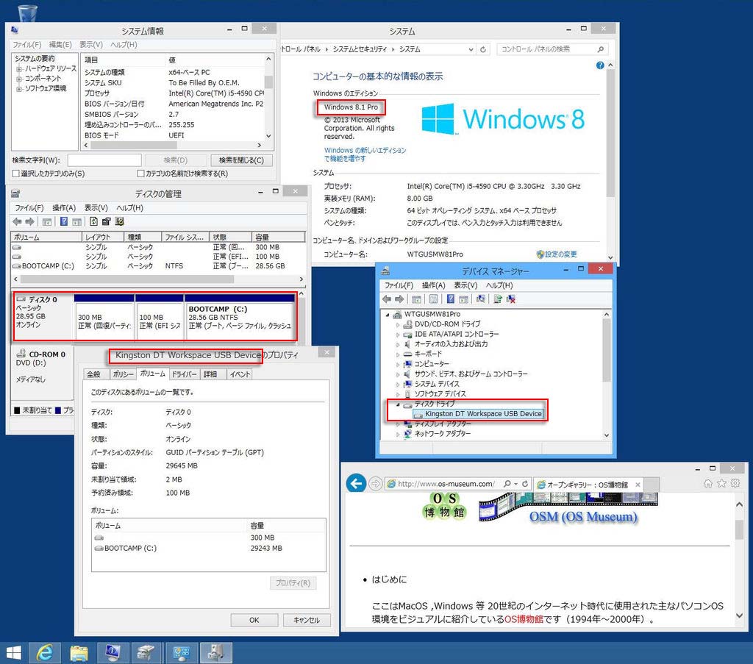Click 検索を閉じる(C) button in System Information
Screen dimensions: 753x664
tap(241, 160)
